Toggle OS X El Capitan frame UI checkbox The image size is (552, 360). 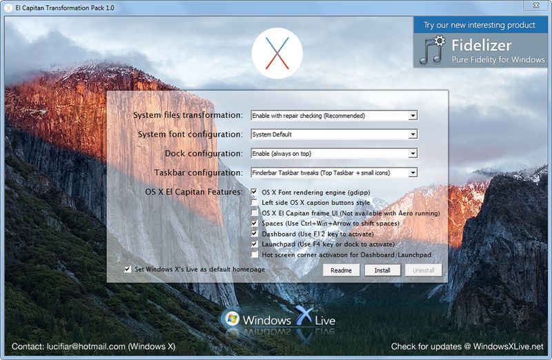254,212
